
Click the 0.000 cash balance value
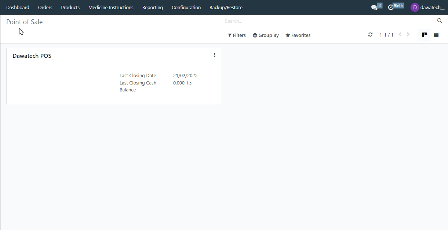point(182,83)
